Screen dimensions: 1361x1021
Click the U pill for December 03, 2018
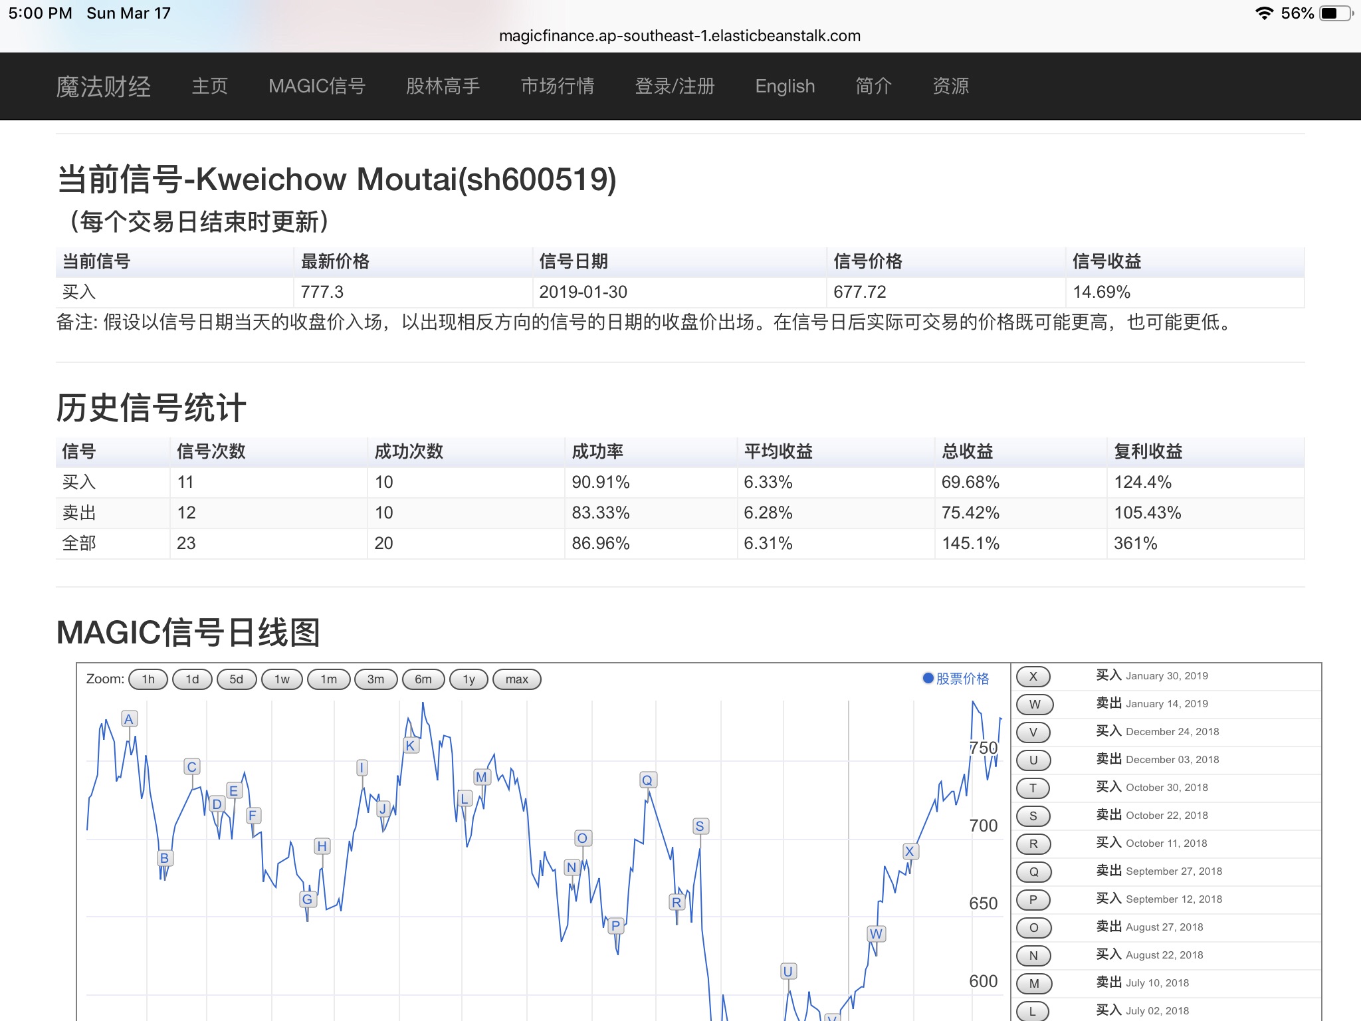(1033, 760)
